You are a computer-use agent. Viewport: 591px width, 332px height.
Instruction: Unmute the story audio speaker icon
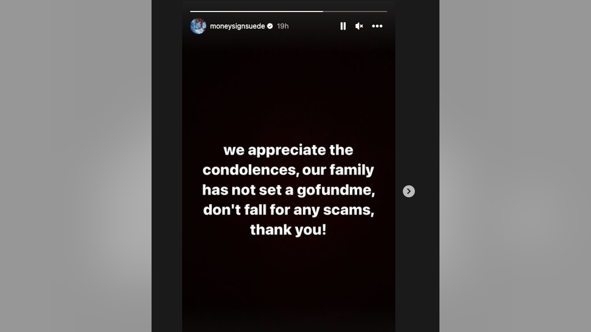pyautogui.click(x=359, y=26)
